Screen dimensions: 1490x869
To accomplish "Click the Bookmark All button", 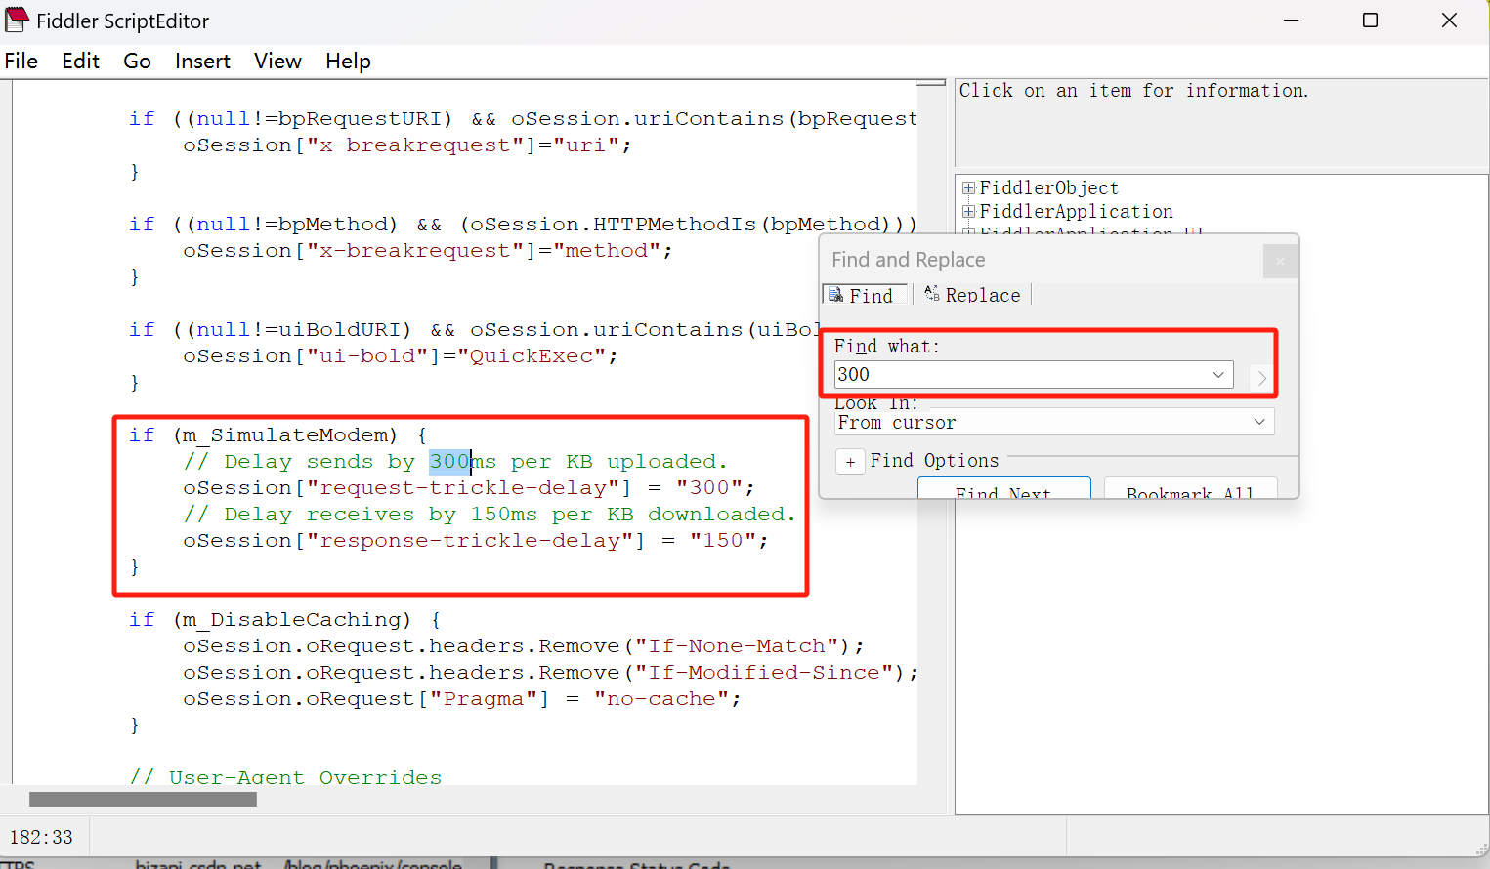I will [x=1190, y=488].
